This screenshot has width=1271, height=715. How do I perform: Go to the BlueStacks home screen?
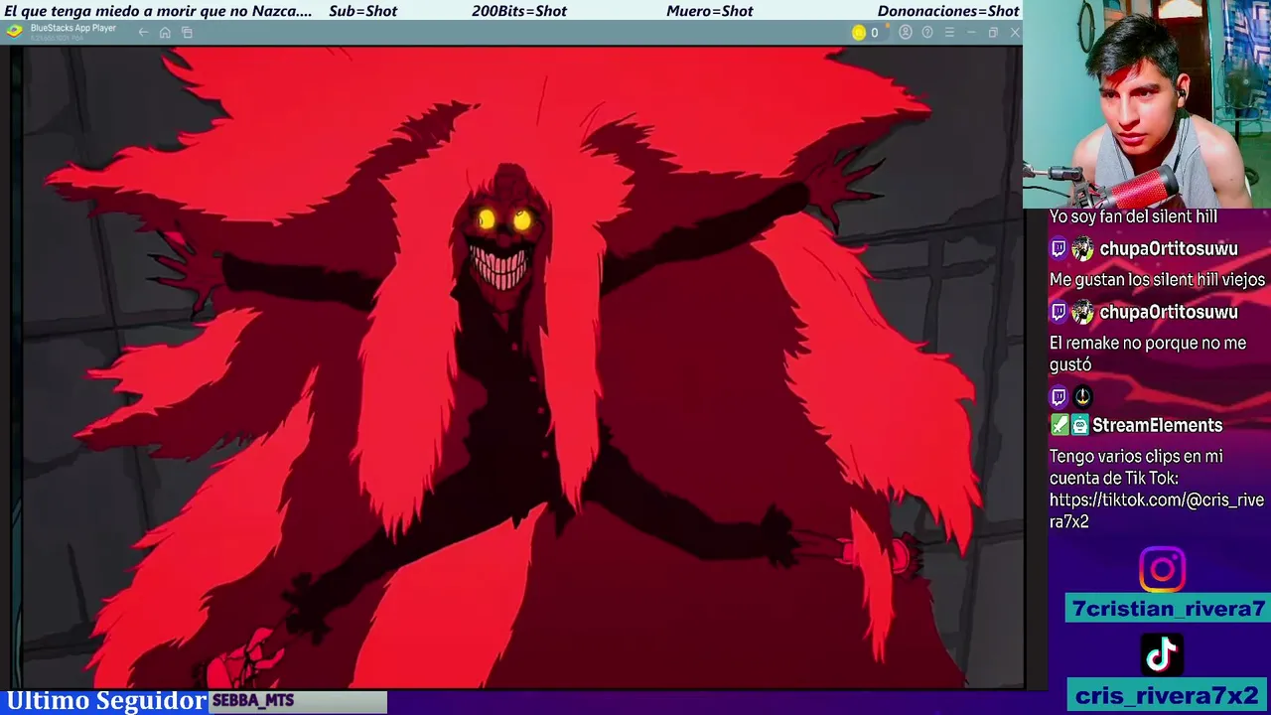pos(165,33)
